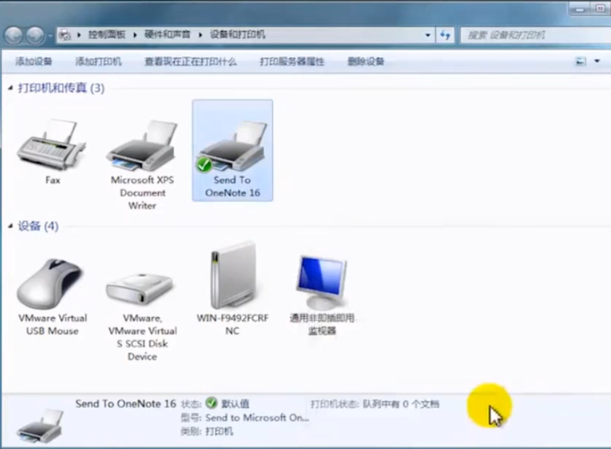The height and width of the screenshot is (449, 611).
Task: Click 添加设备 in the toolbar
Action: [34, 62]
